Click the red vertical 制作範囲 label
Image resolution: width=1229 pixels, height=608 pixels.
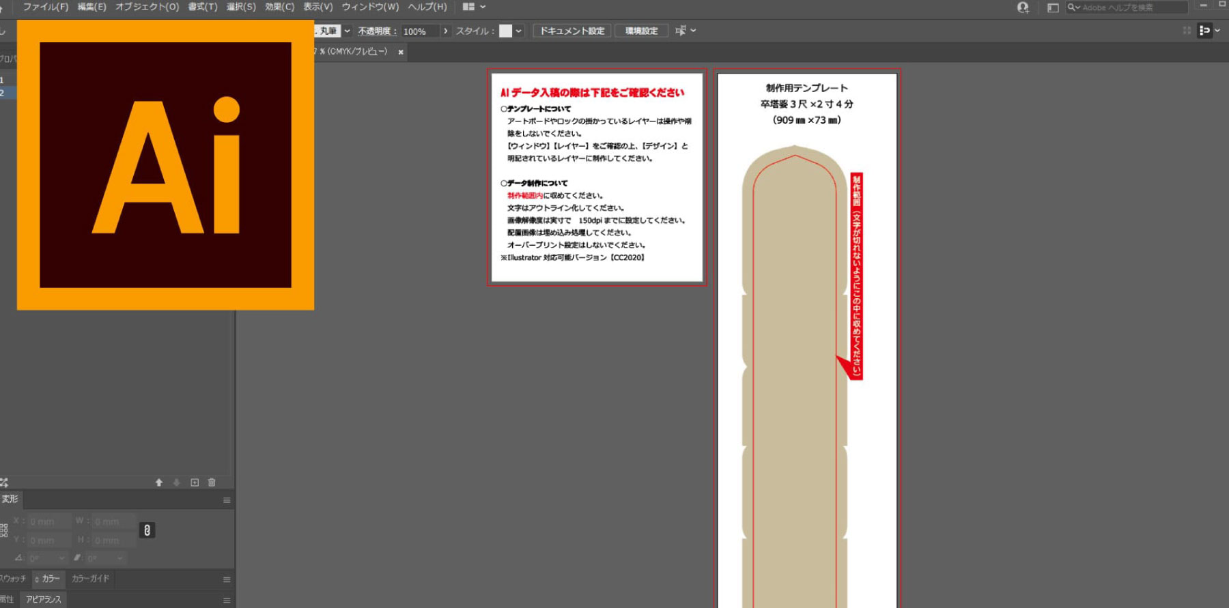tap(856, 276)
